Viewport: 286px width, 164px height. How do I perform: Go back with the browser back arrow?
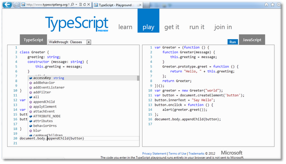7,4
